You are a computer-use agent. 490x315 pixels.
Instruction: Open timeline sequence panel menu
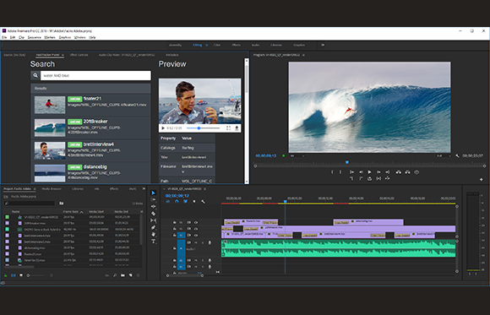click(x=205, y=189)
